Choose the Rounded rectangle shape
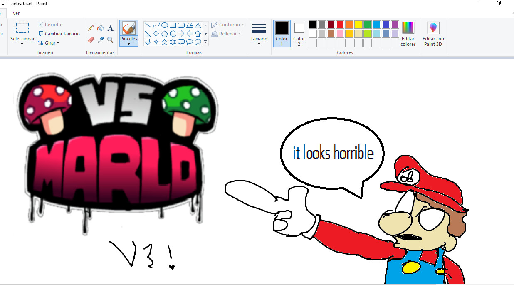The height and width of the screenshot is (285, 514). (x=181, y=25)
